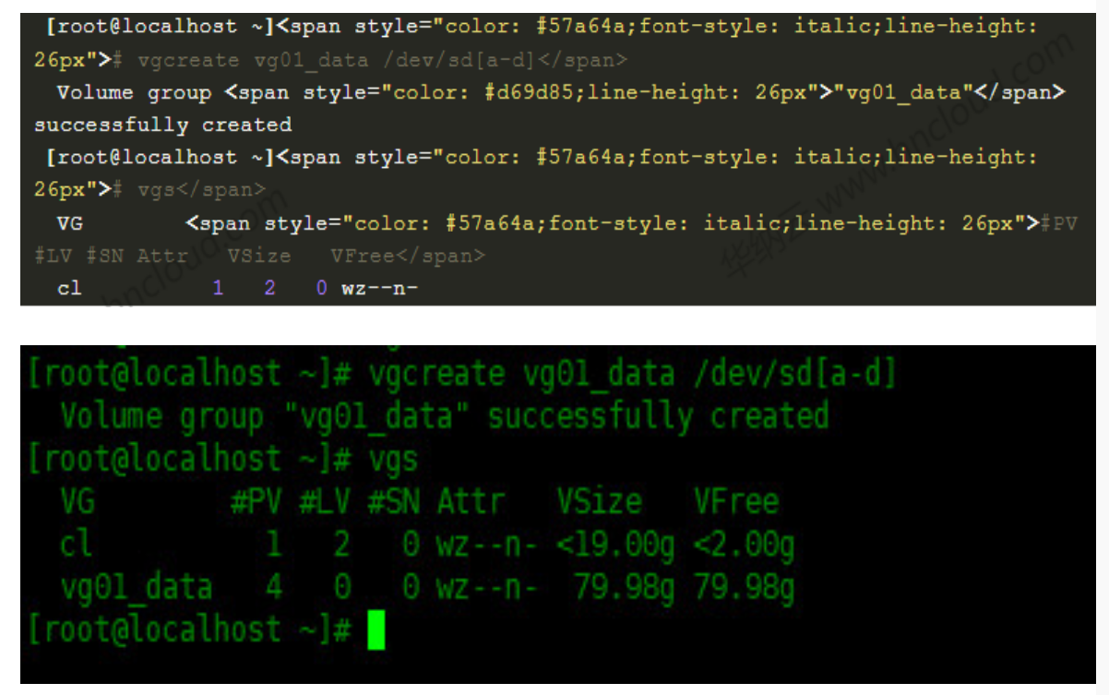The width and height of the screenshot is (1109, 695).
Task: Click the <2.00g free value in terminal
Action: point(744,545)
